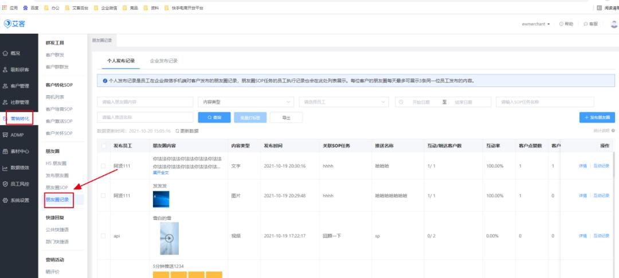Open 客户管理 from the left sidebar
The height and width of the screenshot is (278, 619).
6,86
